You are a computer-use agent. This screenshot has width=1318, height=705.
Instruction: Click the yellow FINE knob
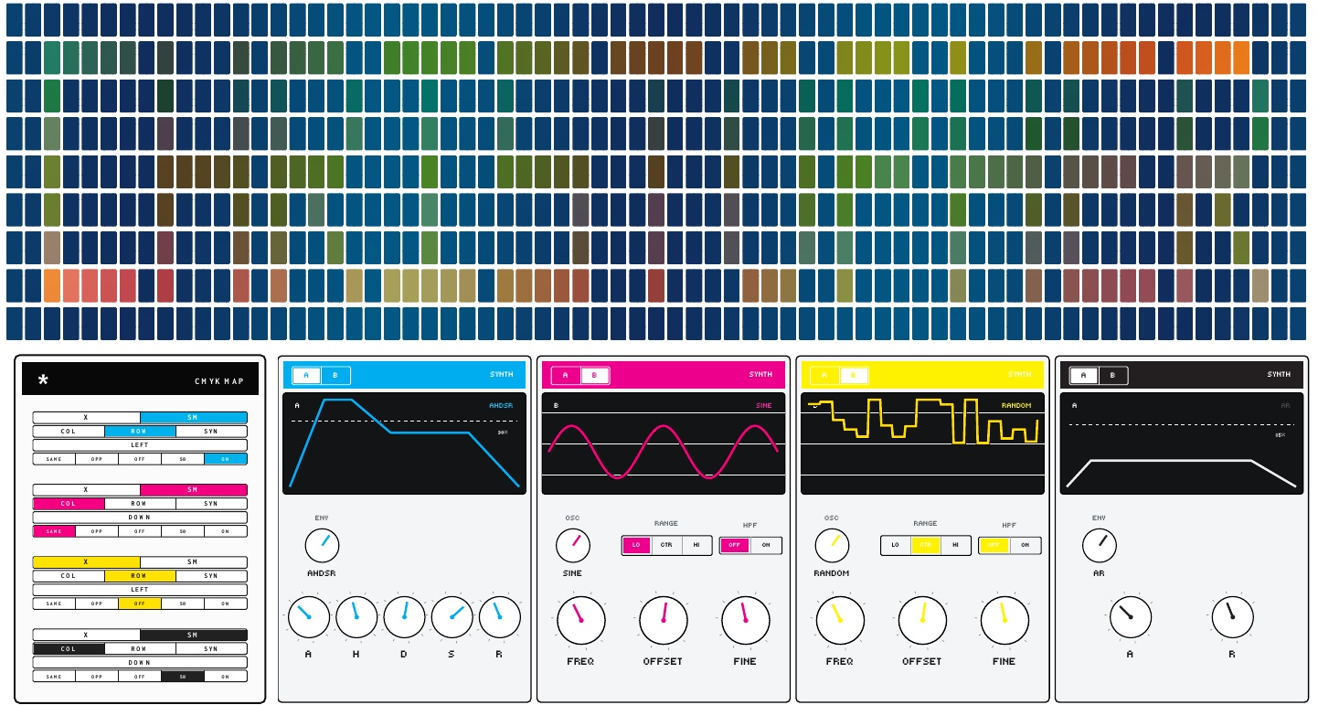point(1004,621)
